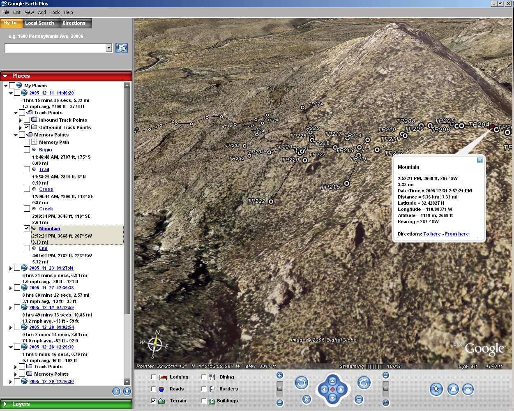Enable the Buildings layer checkbox
This screenshot has width=514, height=411.
point(204,401)
